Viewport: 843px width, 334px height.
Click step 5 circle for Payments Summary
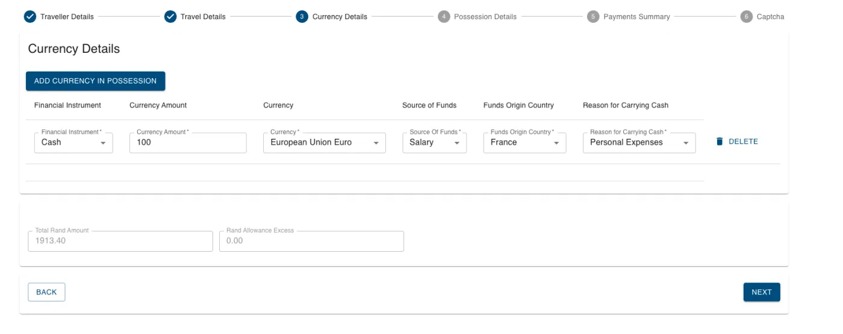(x=593, y=17)
